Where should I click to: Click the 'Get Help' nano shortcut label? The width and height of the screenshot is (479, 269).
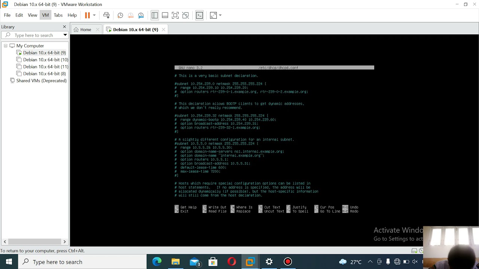point(188,207)
